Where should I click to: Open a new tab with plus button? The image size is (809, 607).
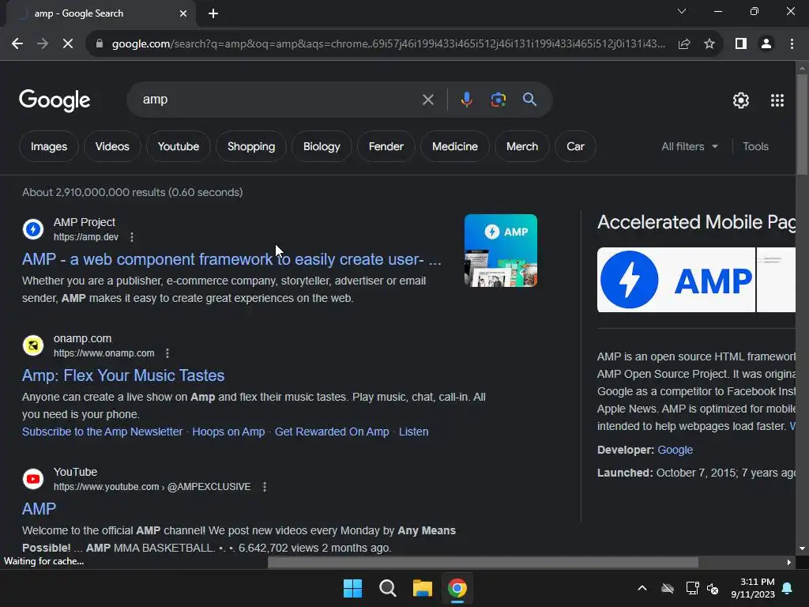[213, 13]
